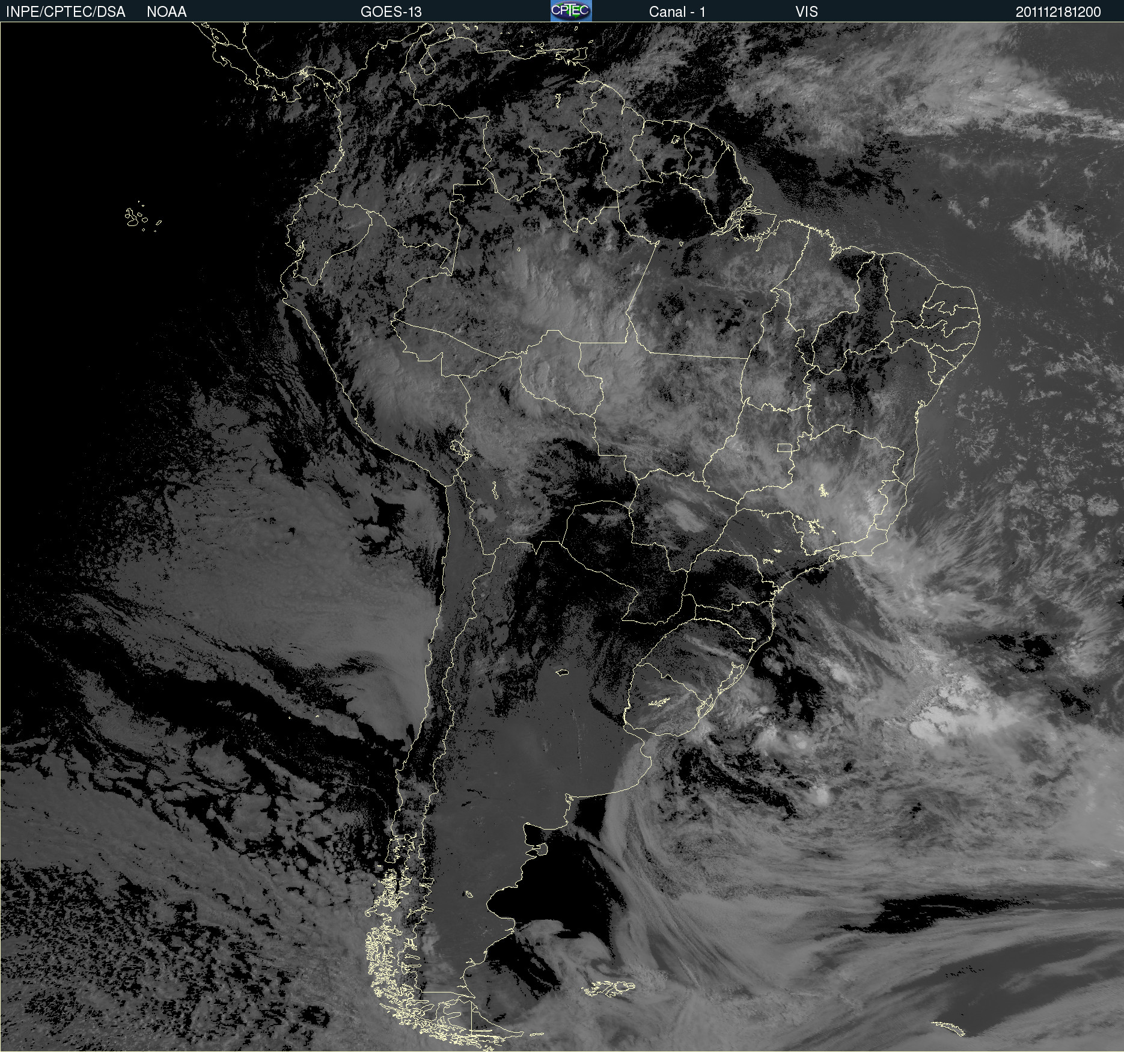Click the CPTEC logo in the header
1124x1052 pixels.
point(571,11)
